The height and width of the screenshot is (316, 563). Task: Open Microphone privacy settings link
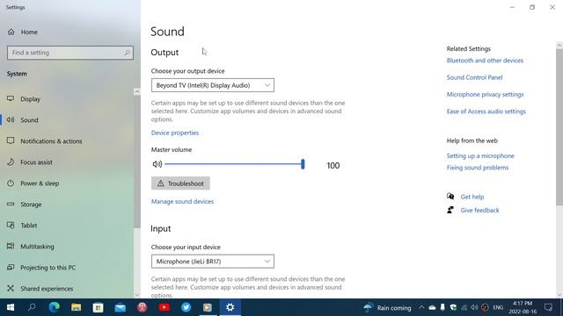pos(485,95)
